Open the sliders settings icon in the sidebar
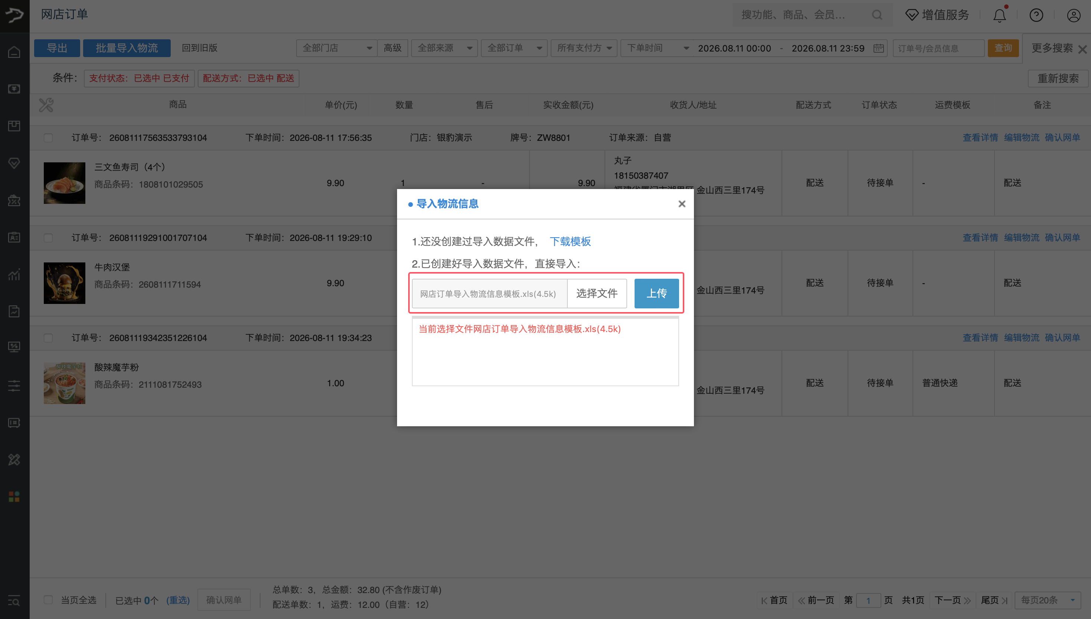1091x619 pixels. tap(14, 385)
